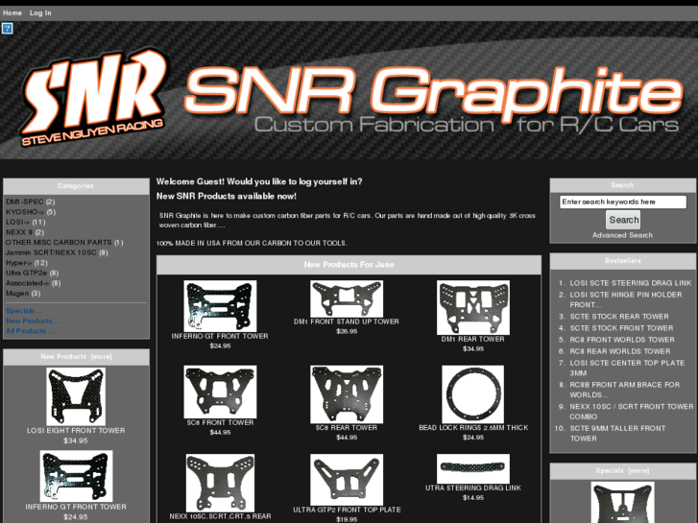The image size is (698, 523).
Task: Open LOSI EIGHT FRONT TOWER product link
Action: pos(76,431)
